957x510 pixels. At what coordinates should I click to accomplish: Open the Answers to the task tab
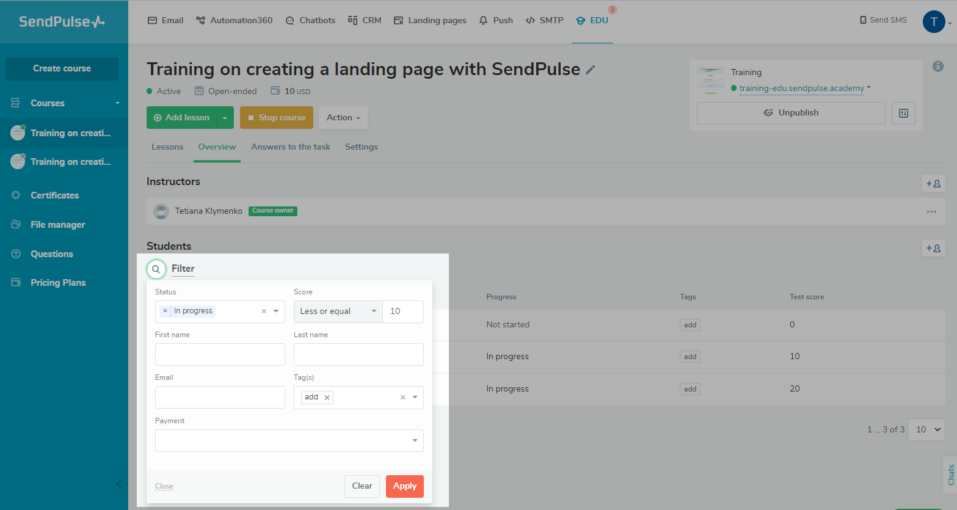291,147
